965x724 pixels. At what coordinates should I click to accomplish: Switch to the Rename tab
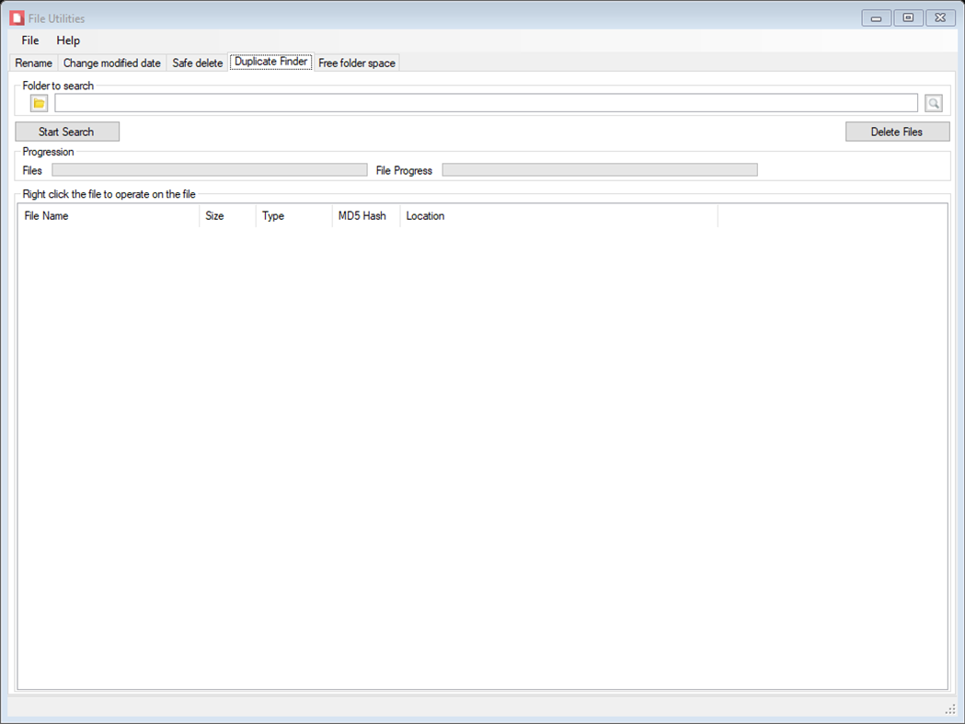click(33, 63)
